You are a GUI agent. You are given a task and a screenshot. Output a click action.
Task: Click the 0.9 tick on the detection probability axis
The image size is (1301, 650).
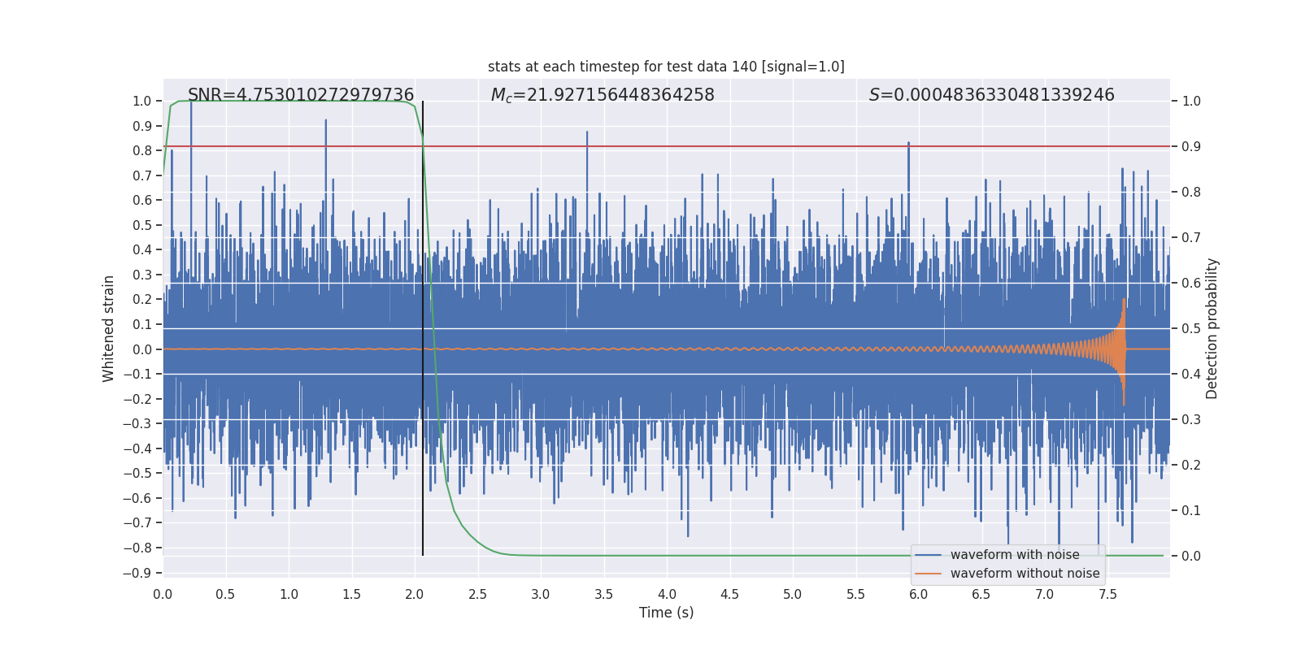pos(1191,147)
